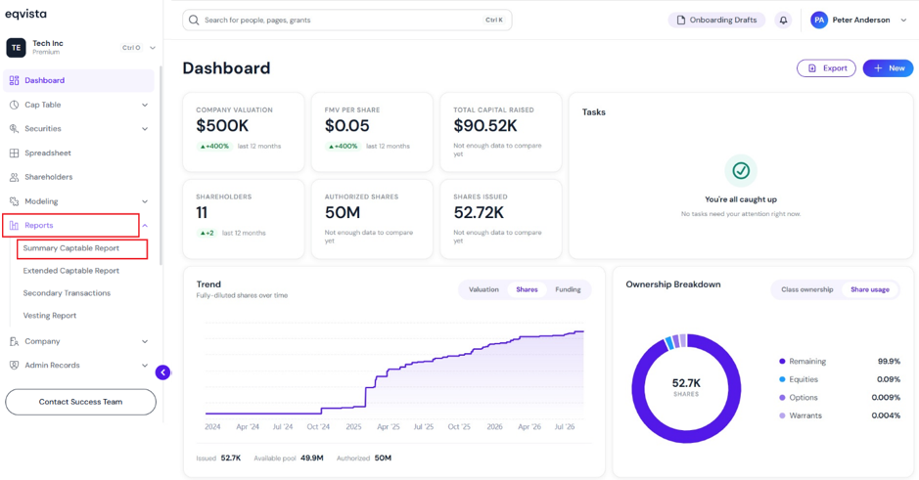Viewport: 919px width, 480px height.
Task: Click the green caught-up checkmark icon
Action: 741,170
